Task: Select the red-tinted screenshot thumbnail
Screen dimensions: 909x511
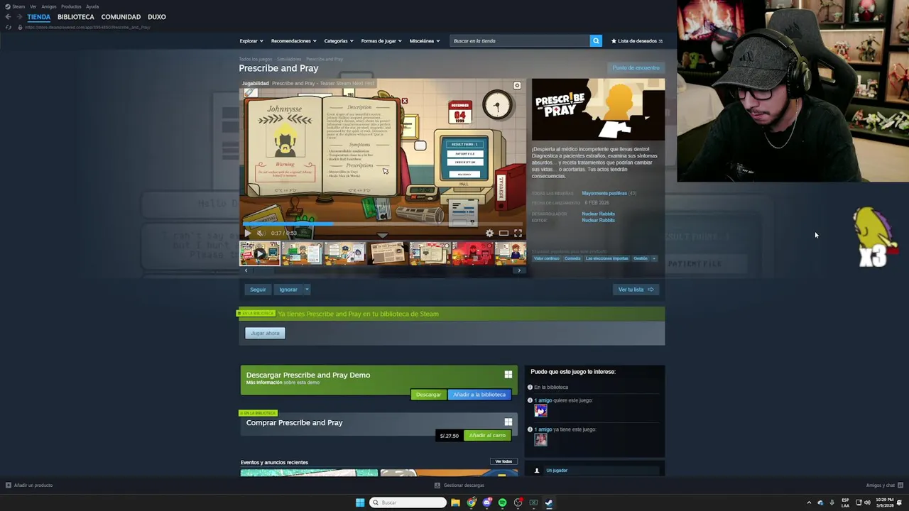Action: point(473,253)
